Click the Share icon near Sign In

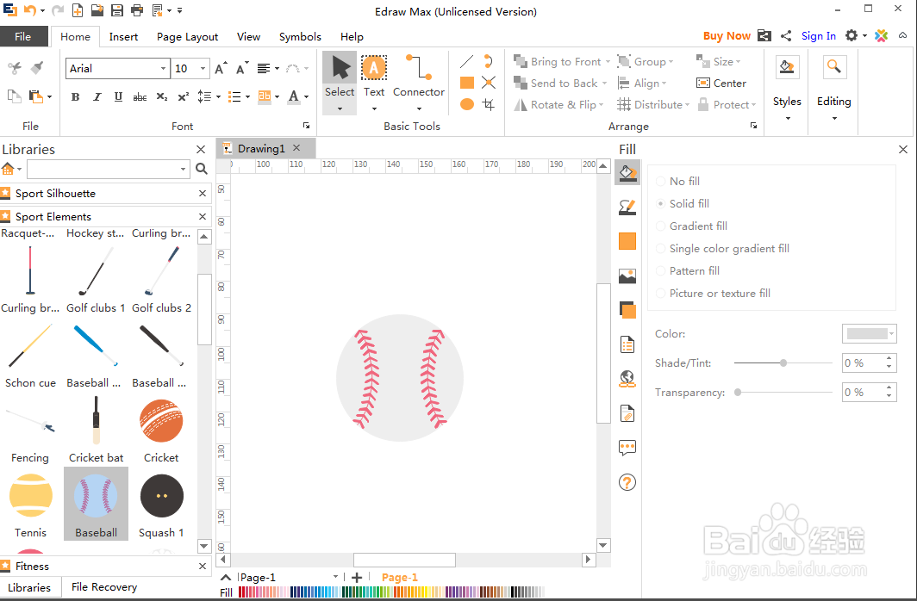click(x=786, y=35)
